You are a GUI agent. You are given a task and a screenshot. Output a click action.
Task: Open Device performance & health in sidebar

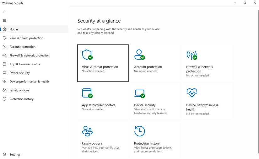pos(34,82)
